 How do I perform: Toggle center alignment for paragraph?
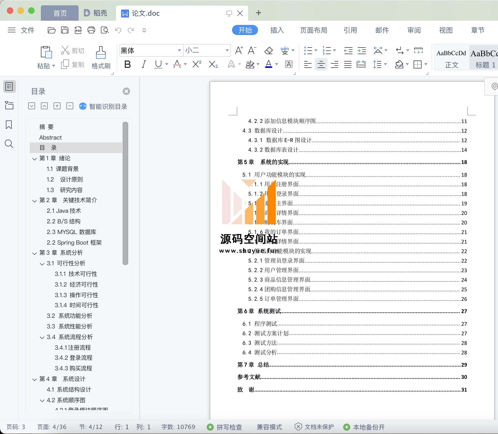(321, 64)
